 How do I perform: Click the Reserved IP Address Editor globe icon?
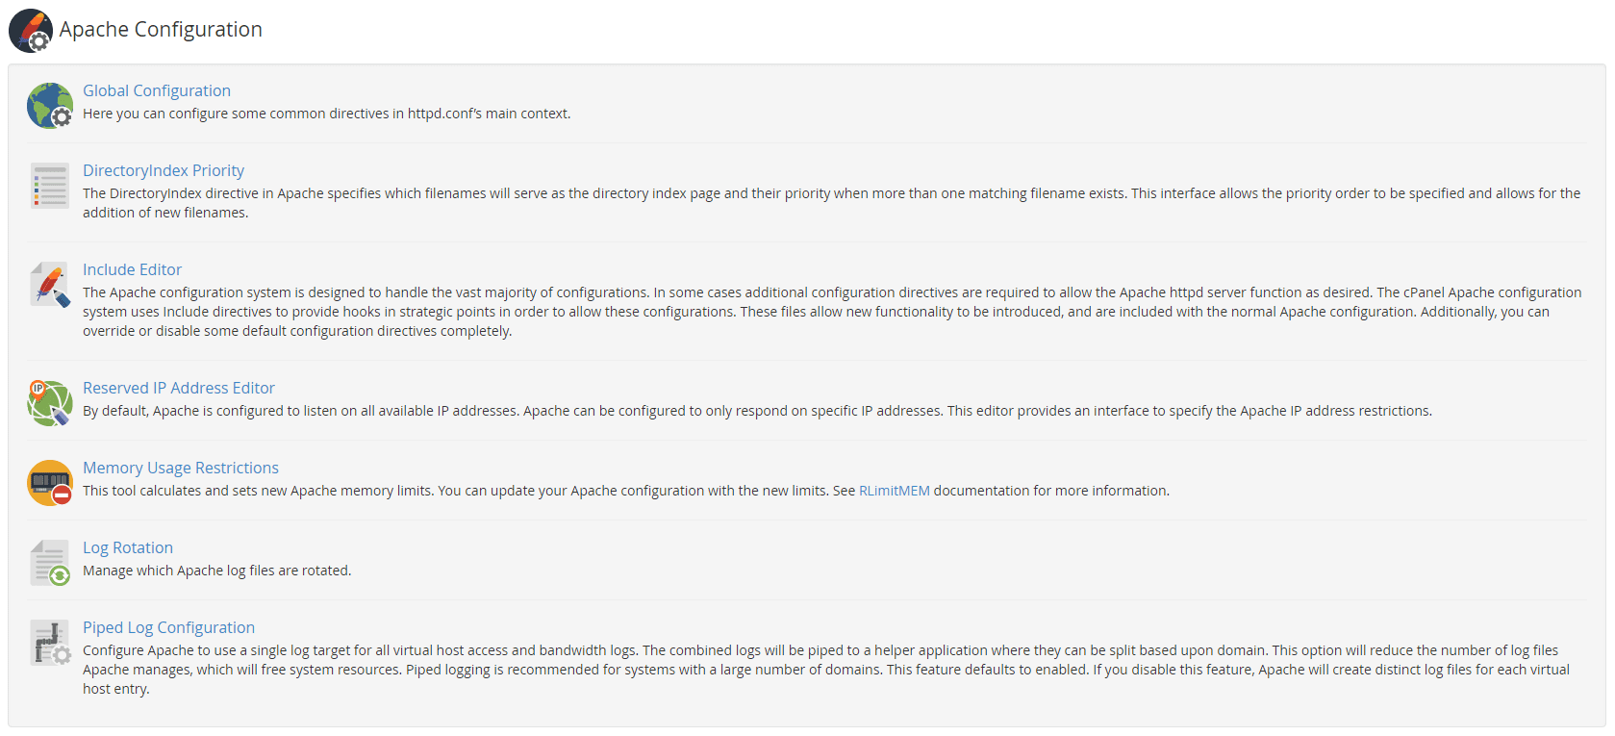50,403
